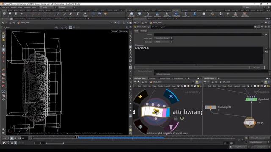
Task: Click the clock badge beside attribwrangle node
Action: tap(182, 118)
